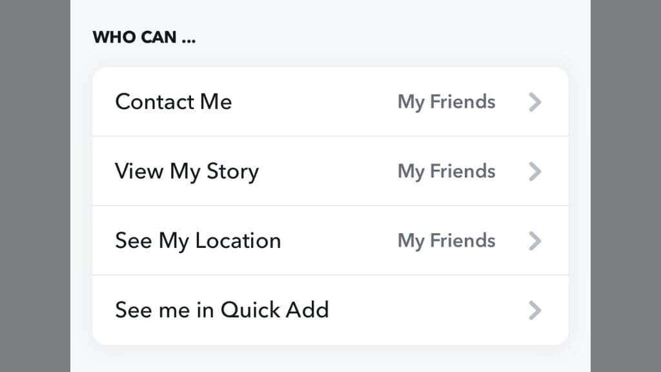661x372 pixels.
Task: Click the View My Story label text
Action: tap(187, 171)
